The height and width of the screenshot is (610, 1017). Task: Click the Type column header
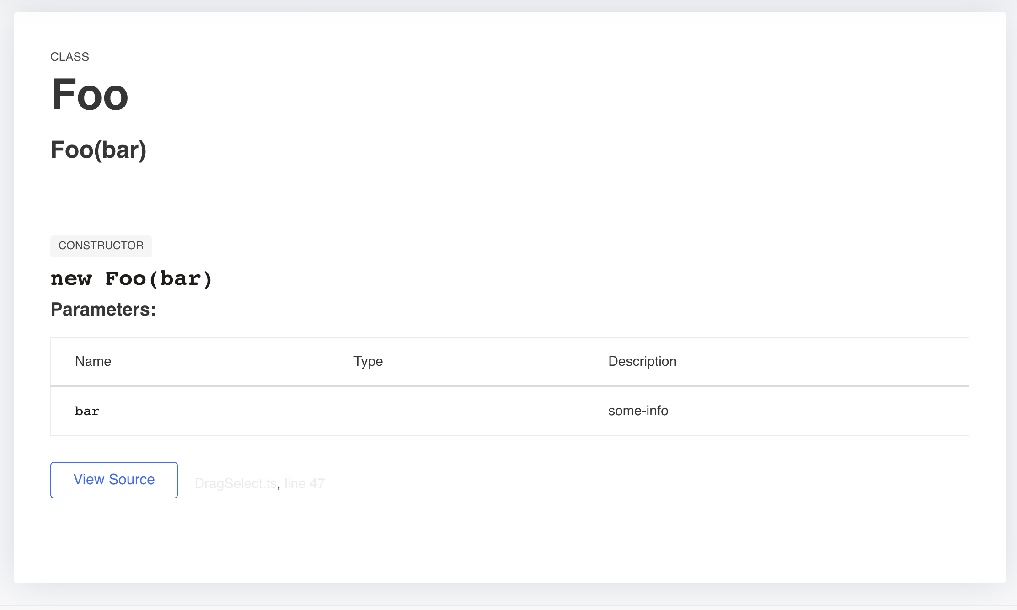[x=368, y=361]
